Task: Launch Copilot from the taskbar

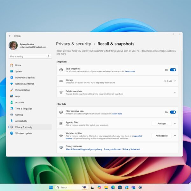Action: (x=99, y=187)
